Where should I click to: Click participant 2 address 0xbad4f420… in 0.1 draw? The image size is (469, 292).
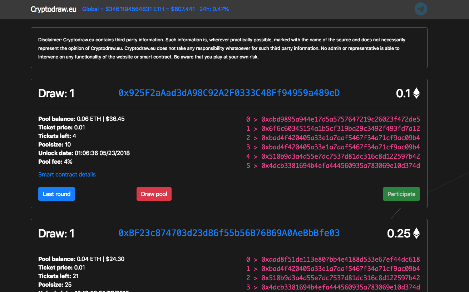[x=341, y=138]
